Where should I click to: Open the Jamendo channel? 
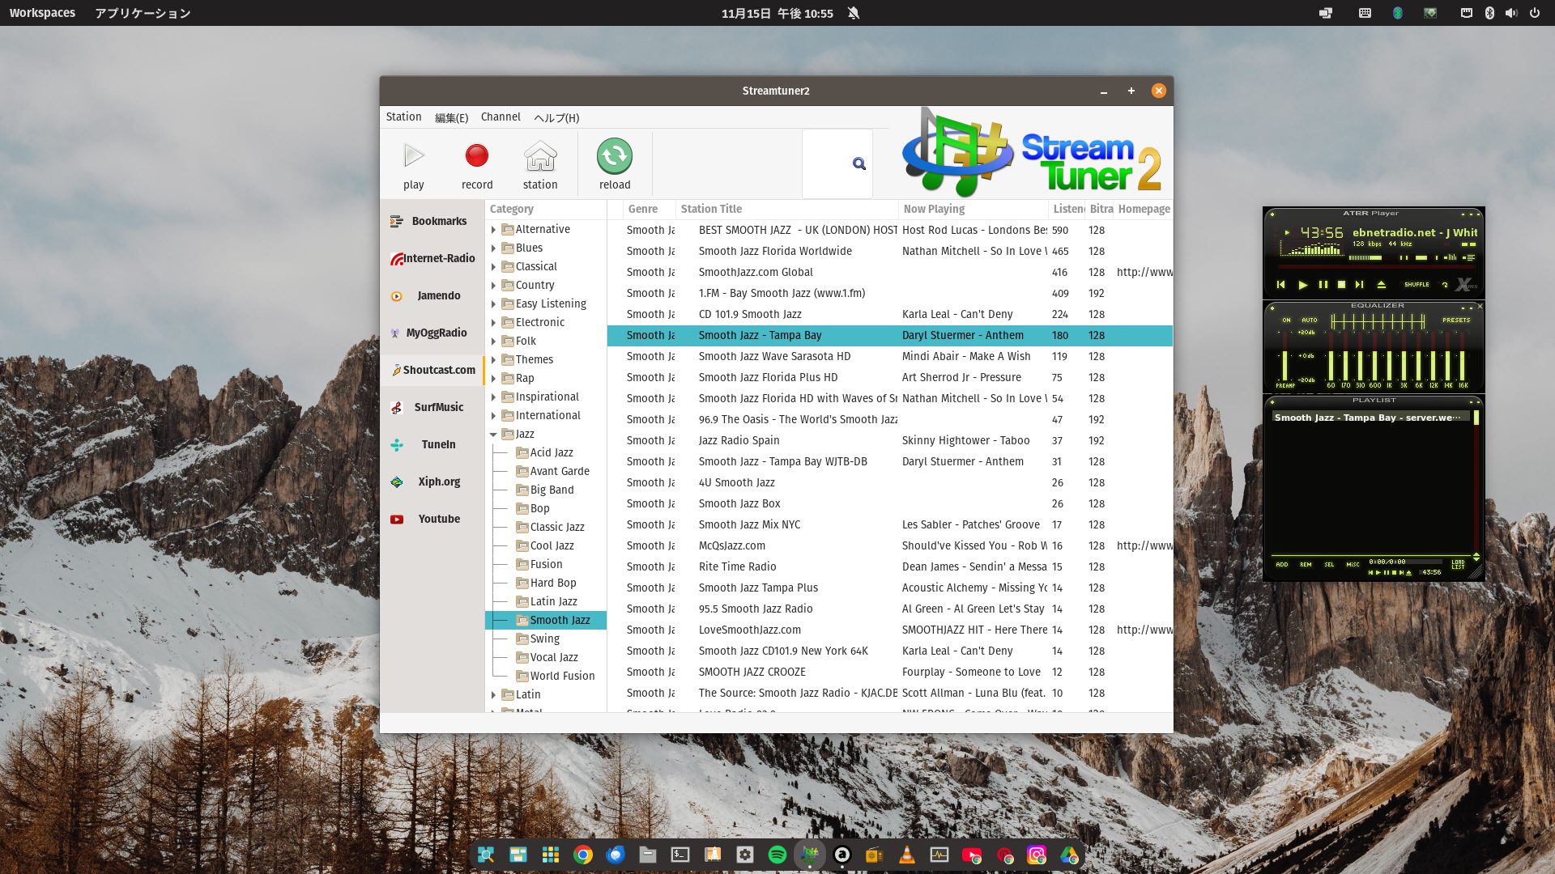(431, 295)
